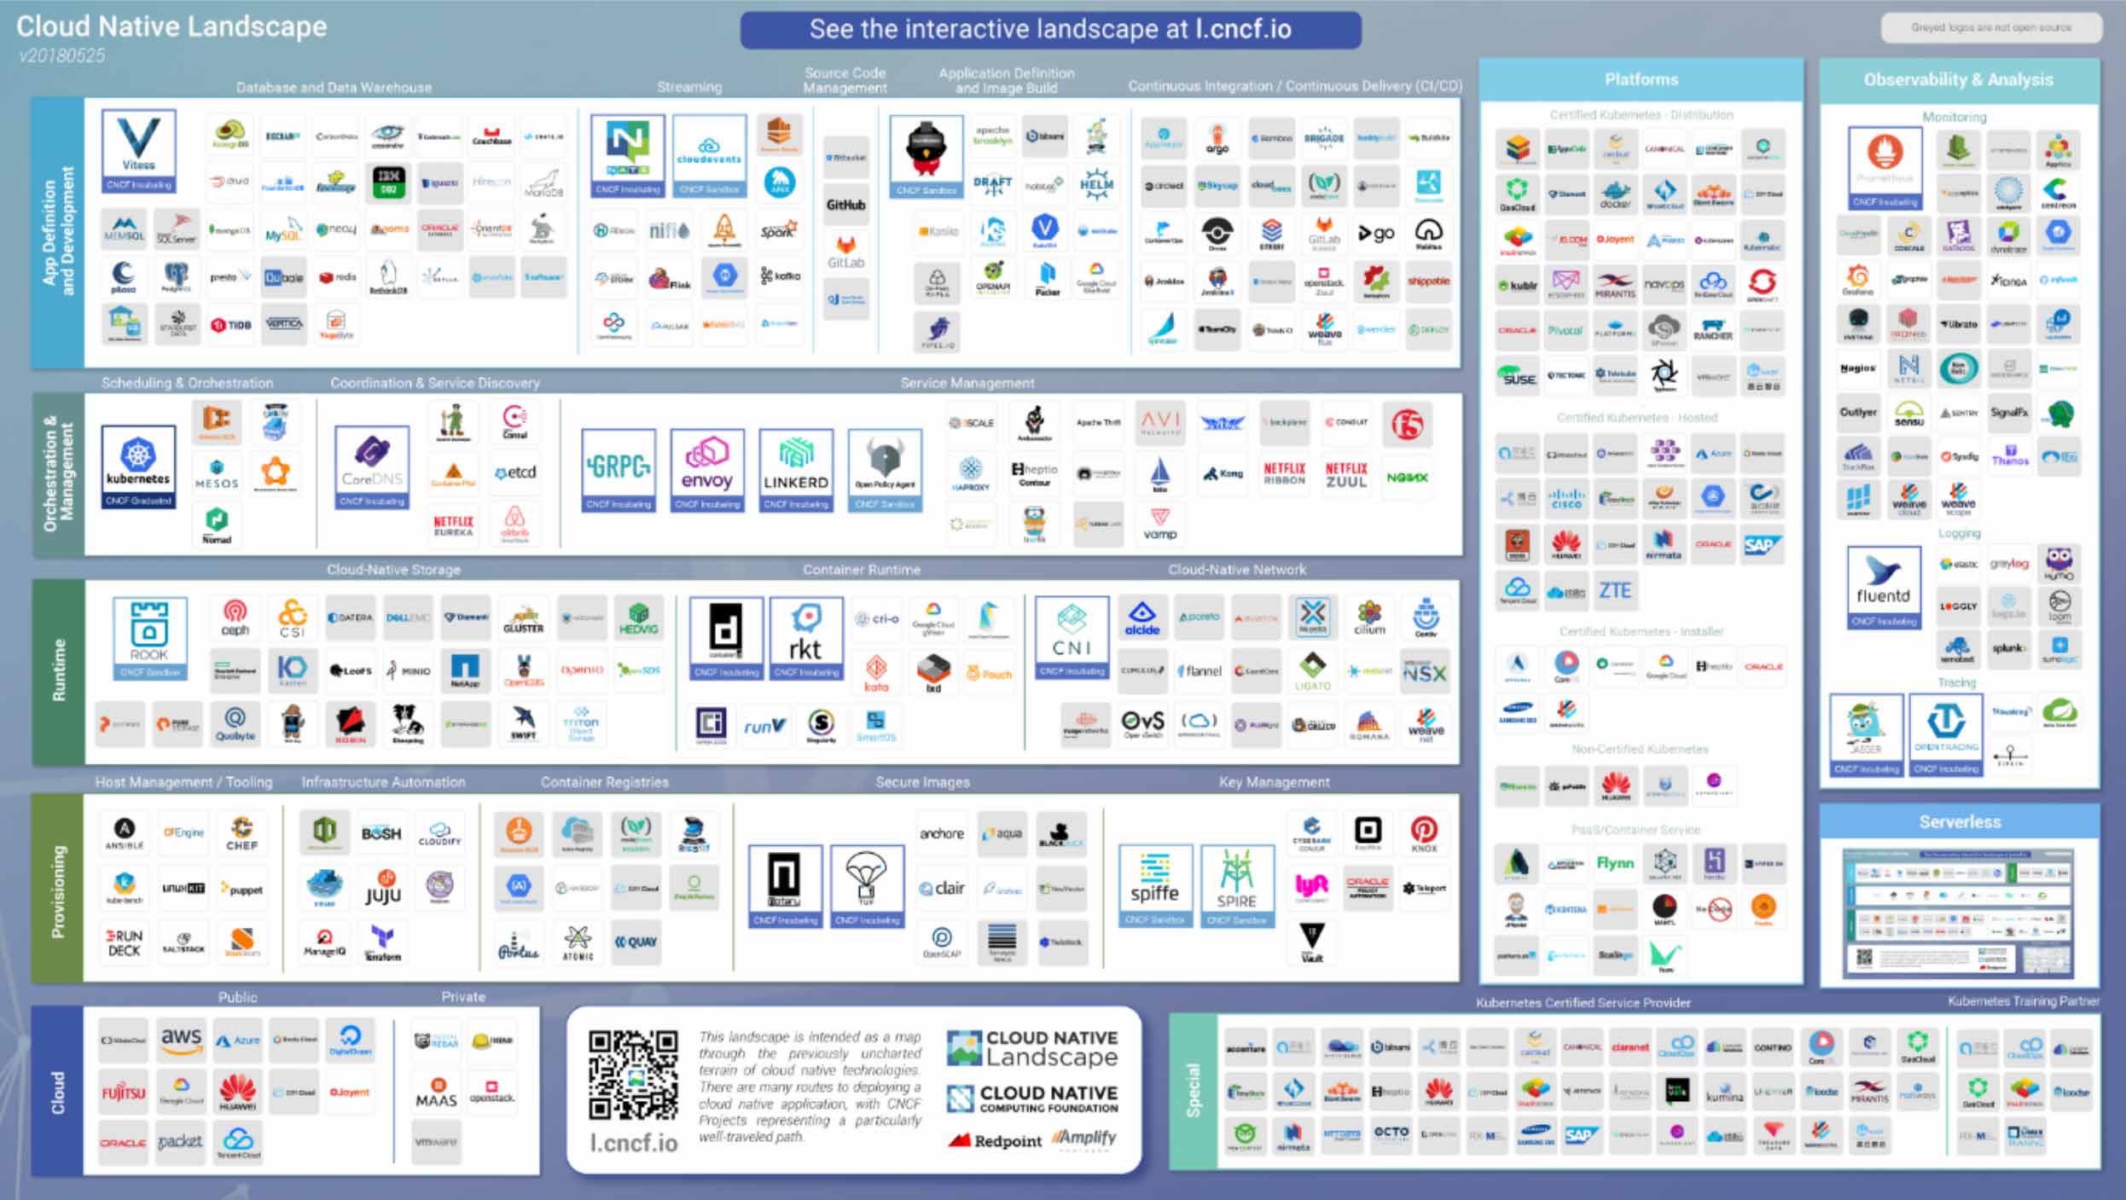
Task: Open the OvS Open vSwitch logo
Action: pyautogui.click(x=1143, y=724)
